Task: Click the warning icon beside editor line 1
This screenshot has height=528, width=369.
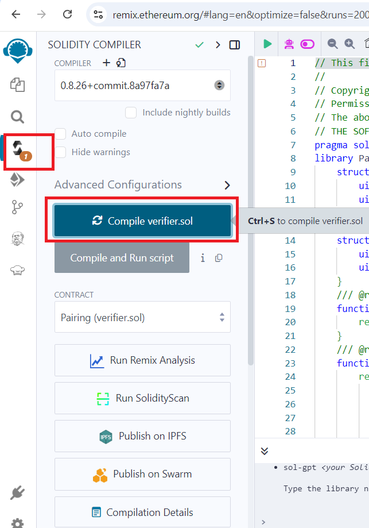Action: (262, 63)
